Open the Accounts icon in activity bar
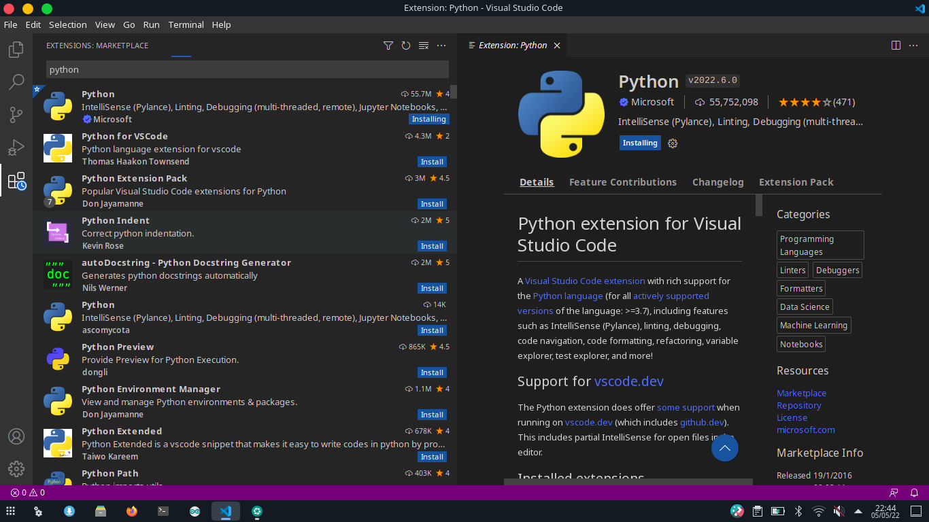The image size is (929, 522). 16,436
